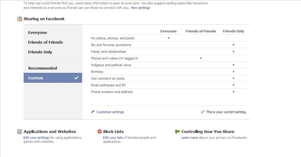Select the Friends of Friends preset
The height and width of the screenshot is (157, 301).
[x=46, y=42]
